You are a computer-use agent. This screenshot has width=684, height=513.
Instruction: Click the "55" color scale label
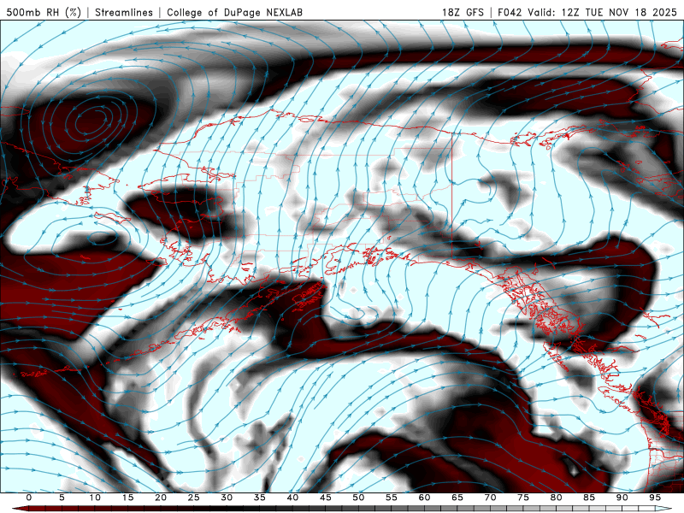[x=392, y=498]
